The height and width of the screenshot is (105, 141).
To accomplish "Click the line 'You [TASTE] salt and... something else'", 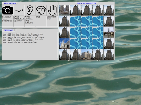I will pyautogui.click(x=20, y=42).
